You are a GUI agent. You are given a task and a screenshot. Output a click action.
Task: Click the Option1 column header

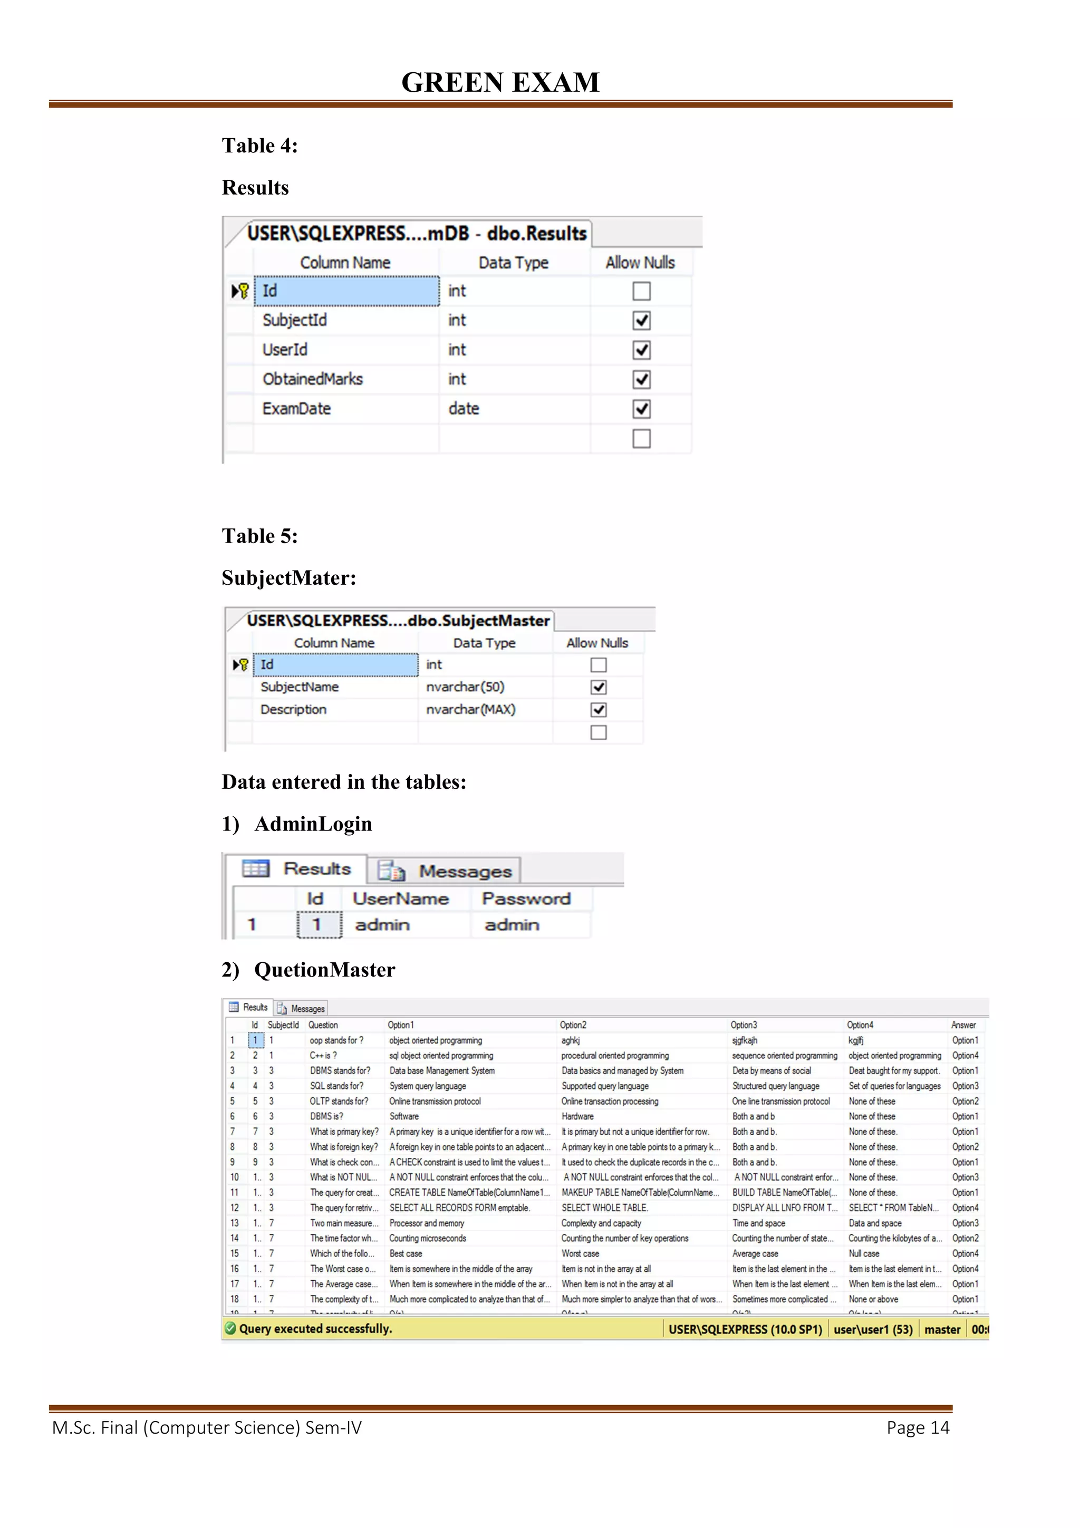[x=470, y=1025]
